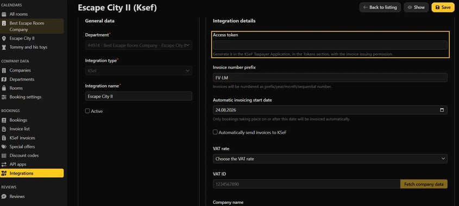Click the Discount codes barcode icon
Viewport: 459px width, 206px height.
pos(4,156)
